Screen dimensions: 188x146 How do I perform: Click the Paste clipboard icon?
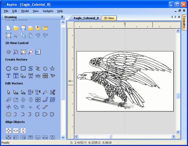point(31,35)
